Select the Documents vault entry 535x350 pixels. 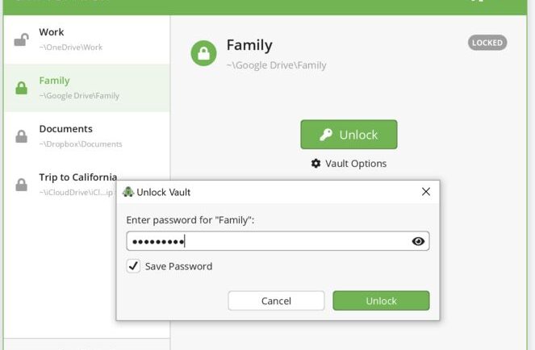[86, 136]
